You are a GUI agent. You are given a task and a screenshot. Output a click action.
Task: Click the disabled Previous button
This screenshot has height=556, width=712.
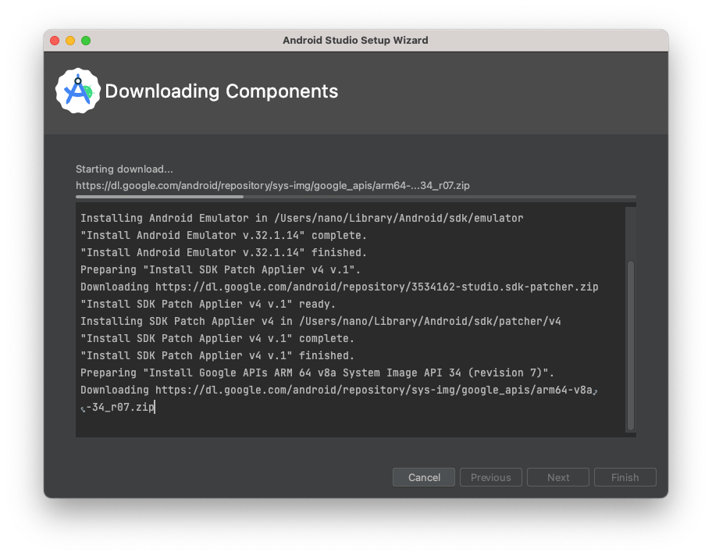[491, 477]
